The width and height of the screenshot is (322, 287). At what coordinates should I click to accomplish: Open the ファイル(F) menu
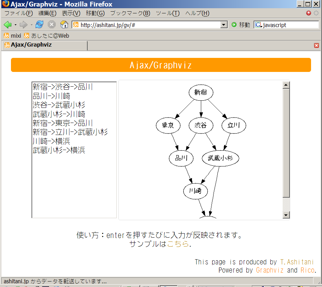click(x=19, y=13)
